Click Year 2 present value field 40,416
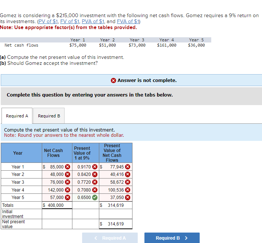This screenshot has width=262, height=243. click(x=116, y=174)
